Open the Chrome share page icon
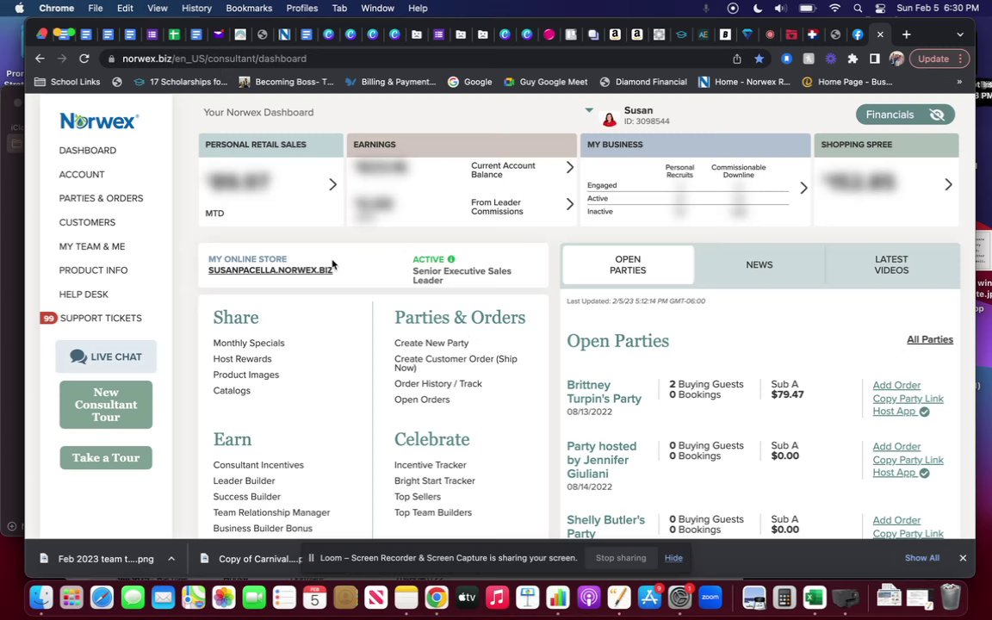Viewport: 992px width, 620px height. click(737, 59)
